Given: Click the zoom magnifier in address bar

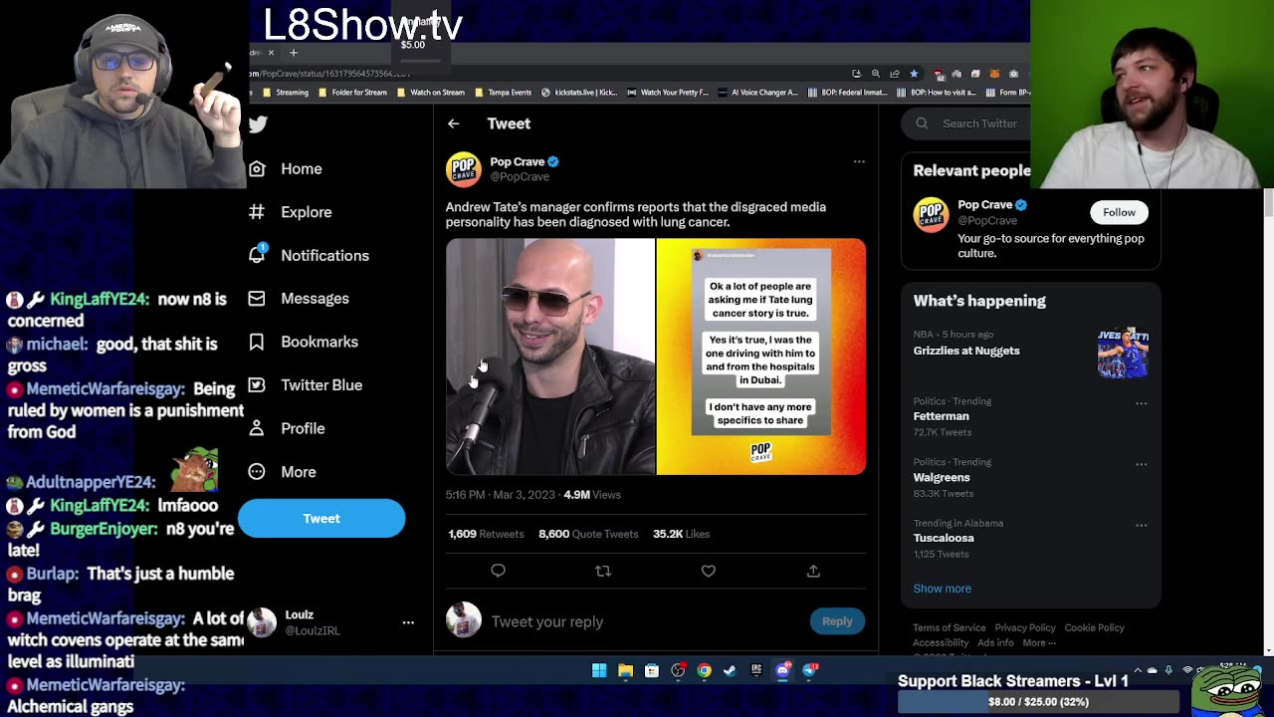Looking at the screenshot, I should coord(876,74).
